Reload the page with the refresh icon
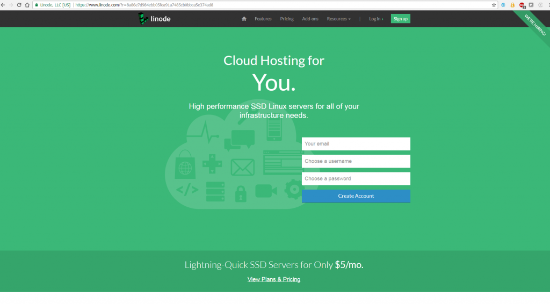 tap(19, 5)
